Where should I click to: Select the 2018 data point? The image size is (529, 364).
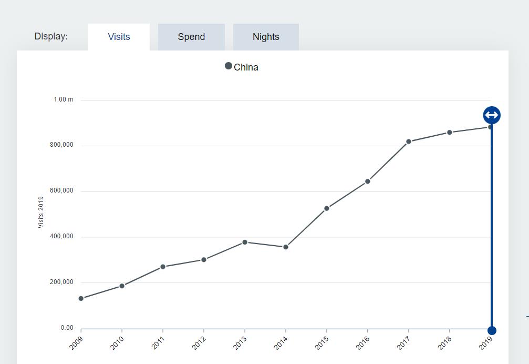pyautogui.click(x=450, y=133)
